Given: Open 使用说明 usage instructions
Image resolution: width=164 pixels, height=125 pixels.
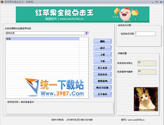Looking at the screenshot, I should [x=103, y=81].
